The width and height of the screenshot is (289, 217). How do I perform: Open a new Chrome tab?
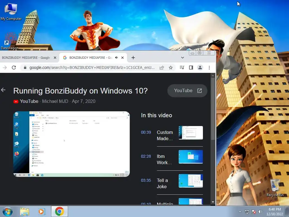tap(133, 58)
